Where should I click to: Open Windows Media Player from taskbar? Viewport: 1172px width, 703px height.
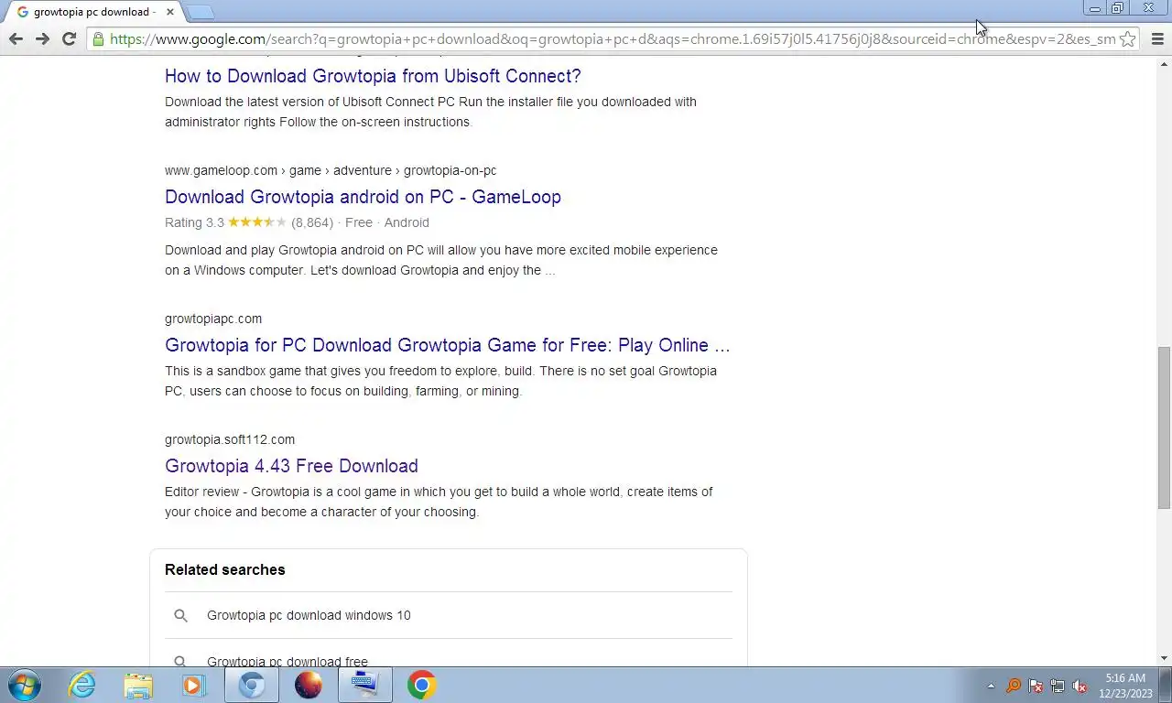coord(194,685)
